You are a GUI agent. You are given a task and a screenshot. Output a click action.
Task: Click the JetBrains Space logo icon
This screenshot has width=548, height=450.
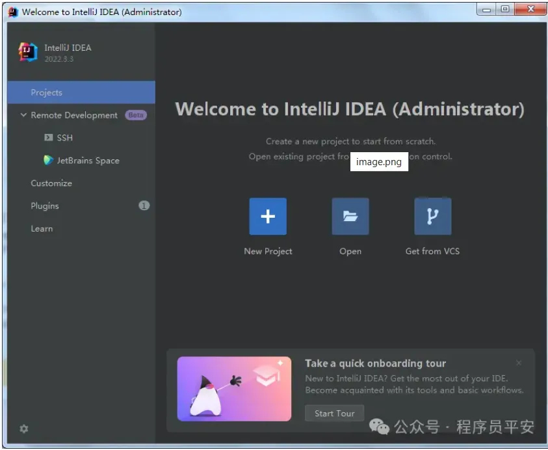48,160
